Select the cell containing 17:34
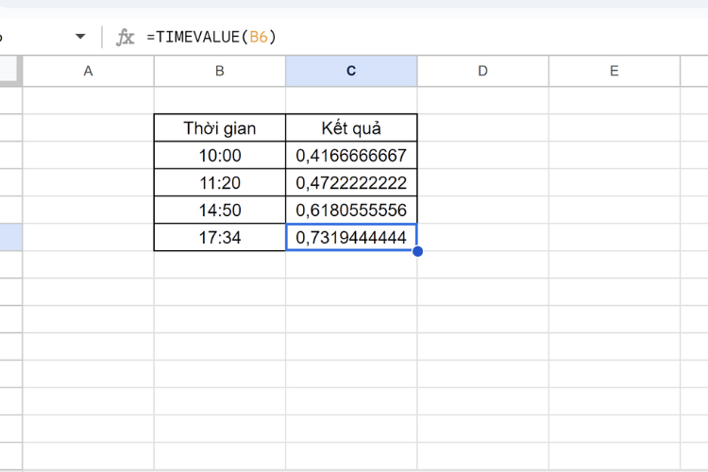This screenshot has height=472, width=708. pyautogui.click(x=219, y=237)
